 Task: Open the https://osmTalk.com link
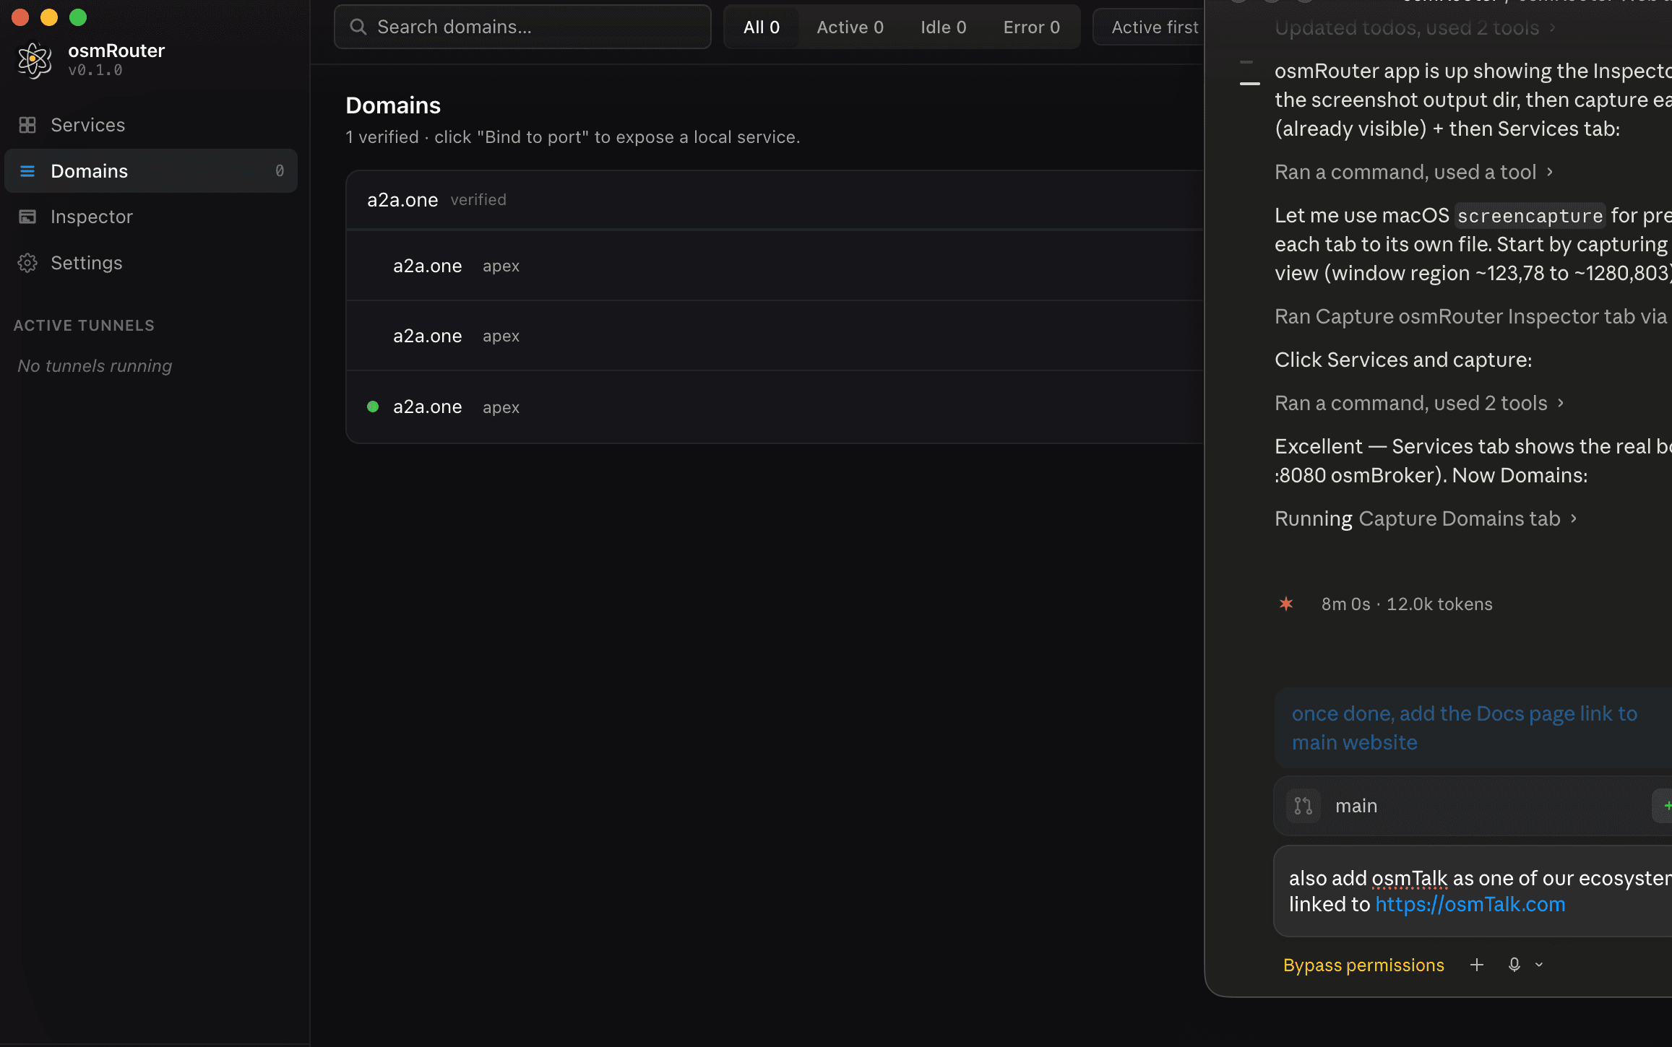pyautogui.click(x=1470, y=904)
